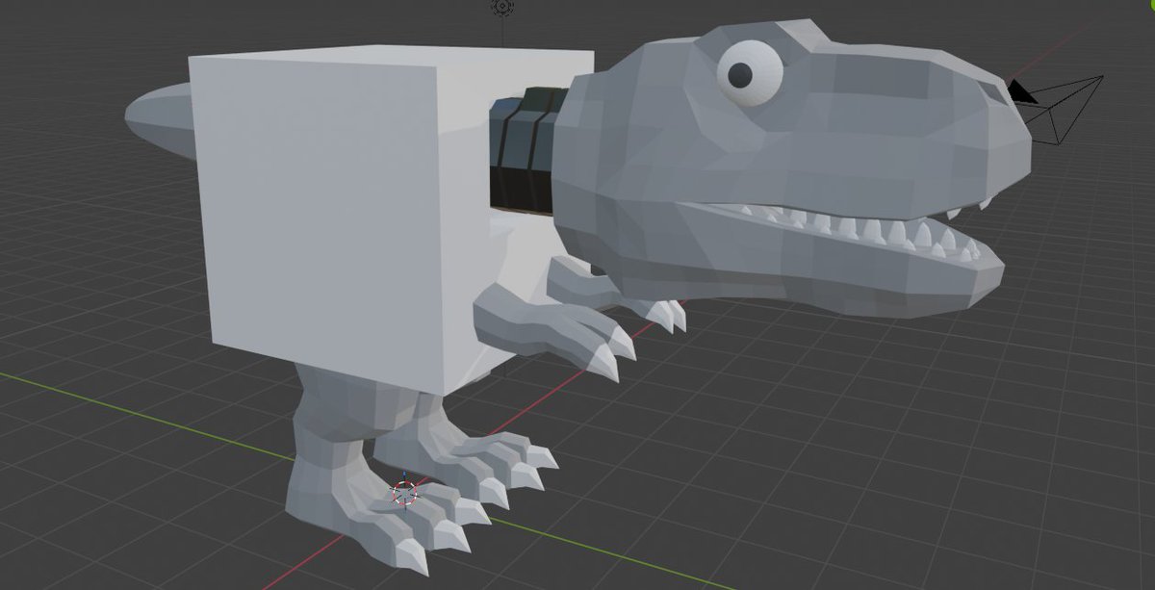Select the dinosaur's eyeball
1155x590 pixels.
pos(749,71)
